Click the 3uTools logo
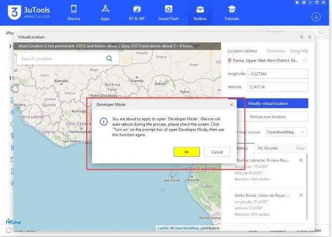Viewport: 332px width, 237px height. click(29, 12)
